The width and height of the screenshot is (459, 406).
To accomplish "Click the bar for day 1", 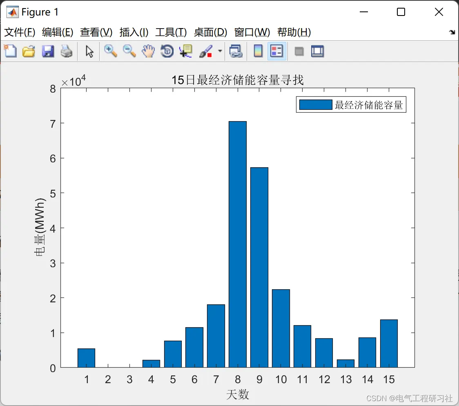I will pos(86,358).
